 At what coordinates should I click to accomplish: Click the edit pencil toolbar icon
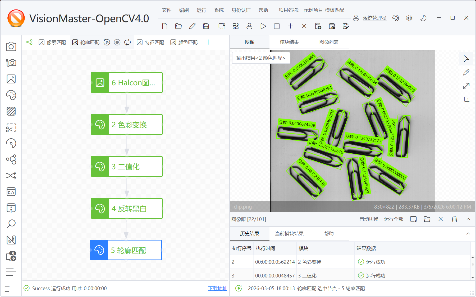coord(192,26)
